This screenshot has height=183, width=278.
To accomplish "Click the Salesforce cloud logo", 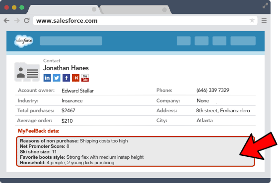I will (24, 41).
